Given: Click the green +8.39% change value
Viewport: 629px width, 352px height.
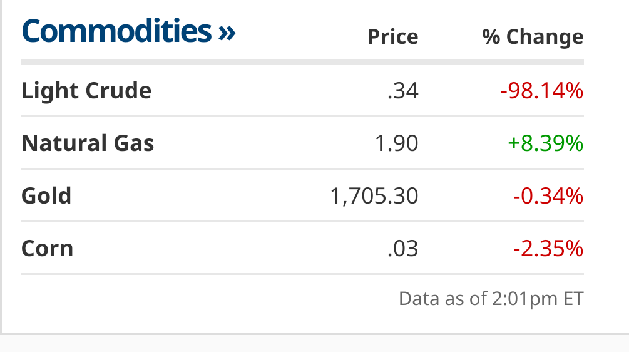Looking at the screenshot, I should coord(546,143).
